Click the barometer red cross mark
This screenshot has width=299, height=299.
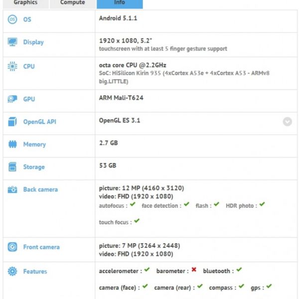pos(194,270)
